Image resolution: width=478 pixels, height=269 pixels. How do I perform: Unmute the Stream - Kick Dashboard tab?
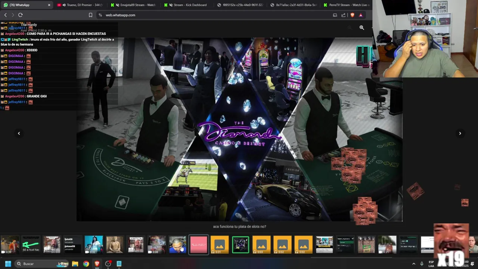pos(171,5)
